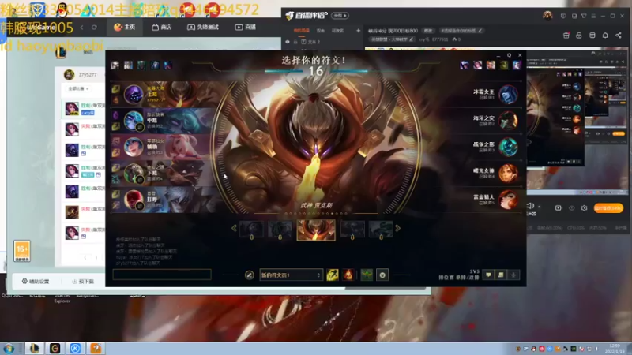Click the 分类 pill in streaming tool title
Screen dimensions: 632x355
point(340,15)
